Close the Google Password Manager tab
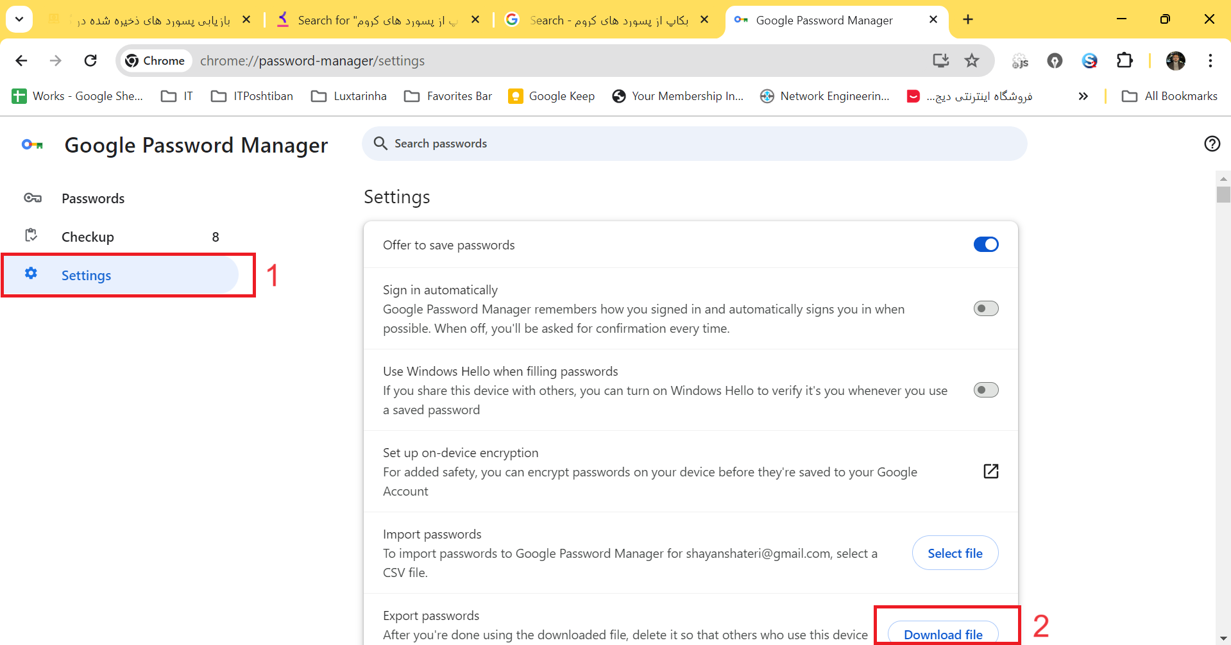This screenshot has width=1231, height=645. 933,20
